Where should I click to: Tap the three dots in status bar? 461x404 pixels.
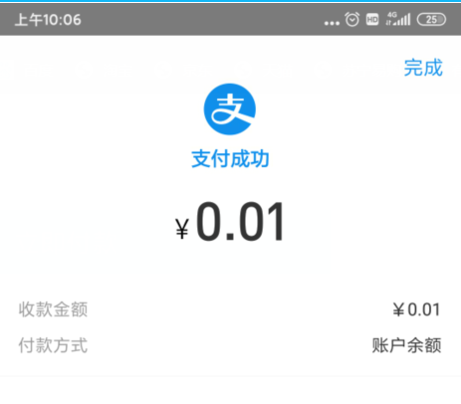(x=332, y=23)
